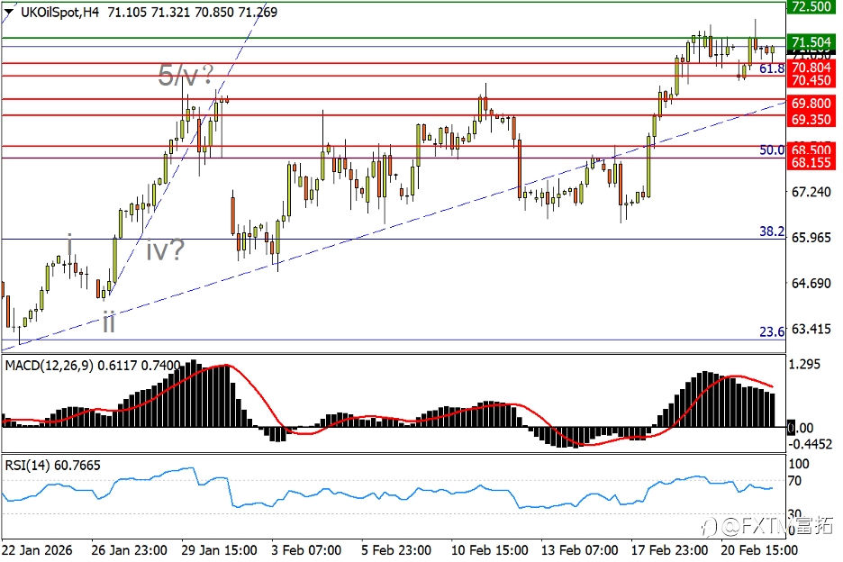Click the 67.240 price scale value
Image resolution: width=843 pixels, height=562 pixels.
(x=811, y=192)
